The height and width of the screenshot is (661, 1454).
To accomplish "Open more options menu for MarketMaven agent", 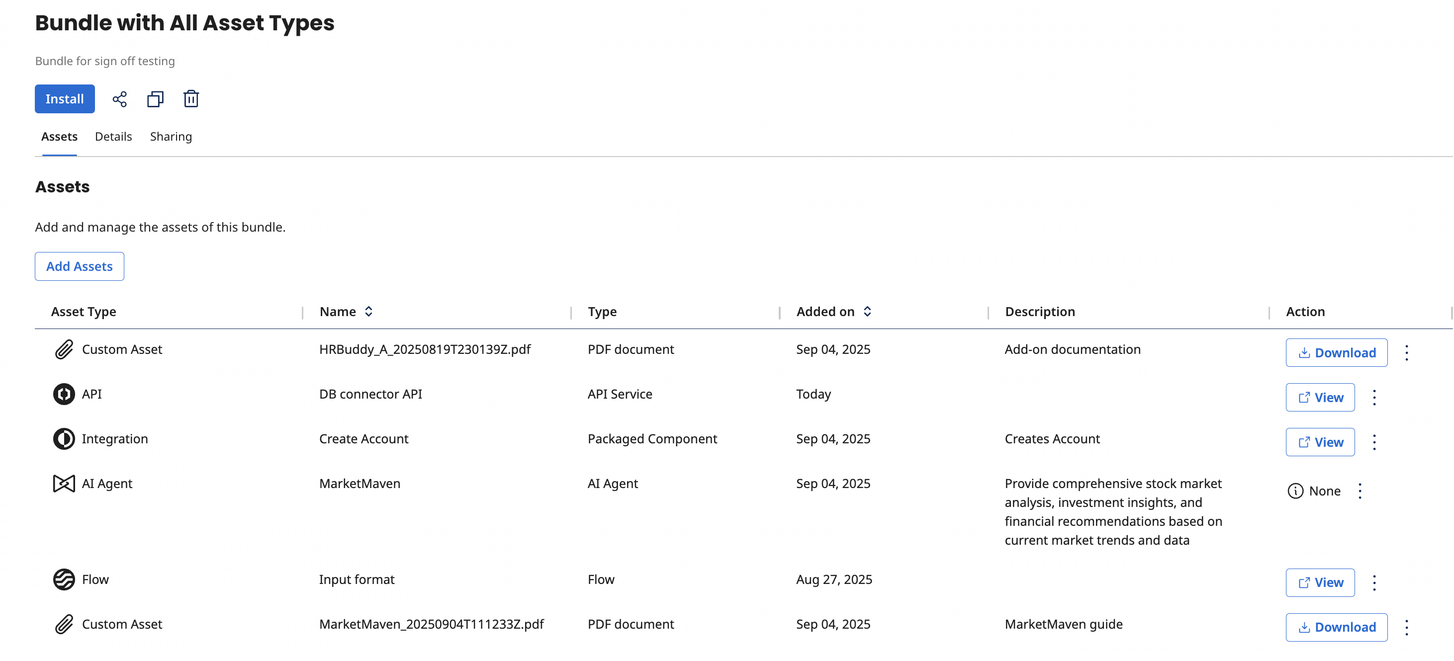I will pyautogui.click(x=1361, y=491).
